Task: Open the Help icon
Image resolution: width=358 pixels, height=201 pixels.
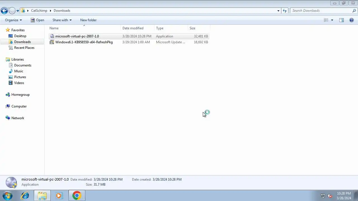Action: (352, 20)
